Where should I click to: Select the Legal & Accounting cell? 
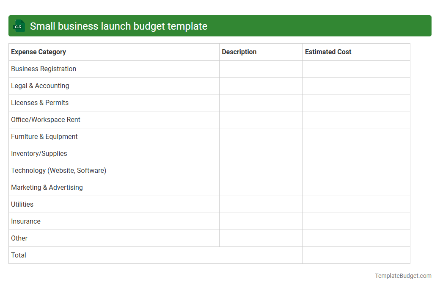[x=40, y=86]
